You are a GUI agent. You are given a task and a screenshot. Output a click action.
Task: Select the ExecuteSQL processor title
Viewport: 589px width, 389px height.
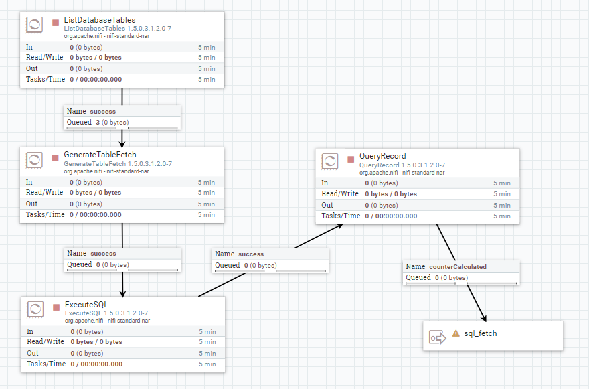click(86, 305)
